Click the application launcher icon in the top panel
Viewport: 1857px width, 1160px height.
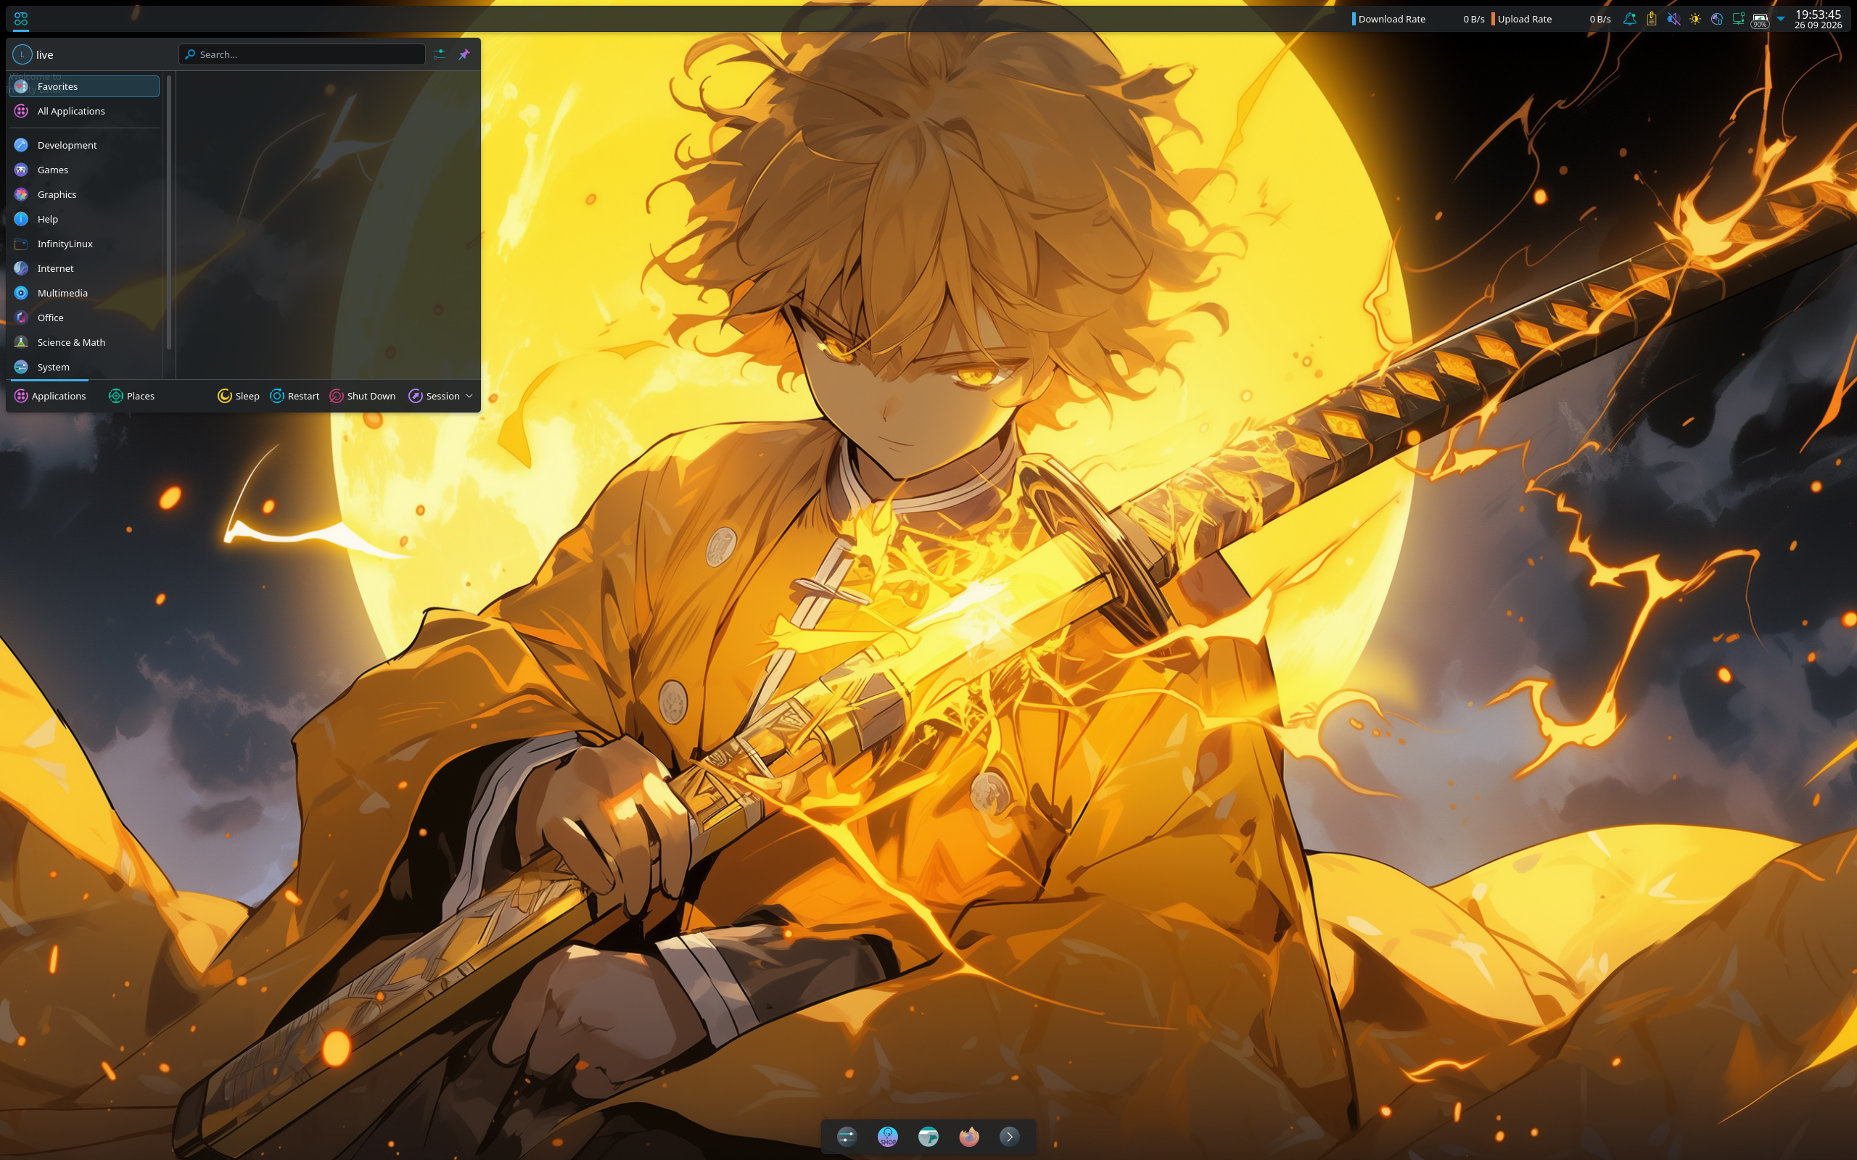coord(21,18)
